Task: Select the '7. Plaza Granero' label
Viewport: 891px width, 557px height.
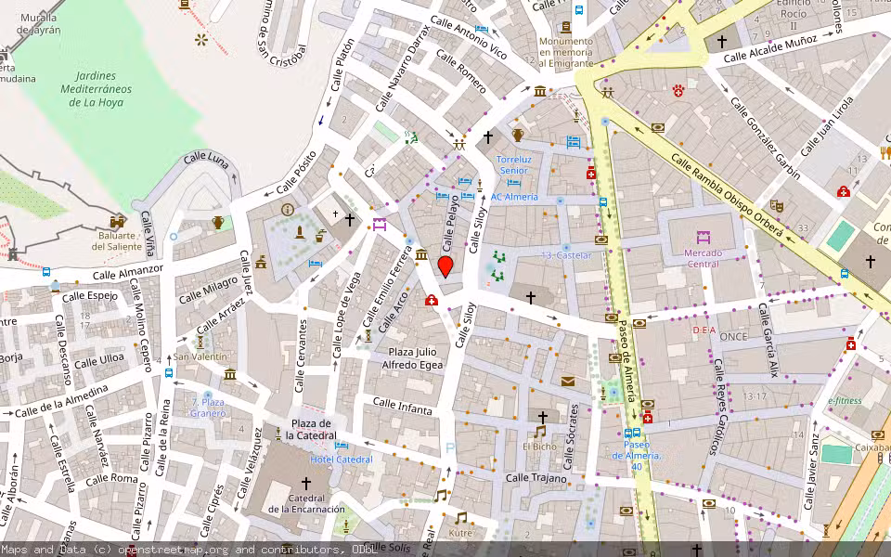Action: pos(208,408)
